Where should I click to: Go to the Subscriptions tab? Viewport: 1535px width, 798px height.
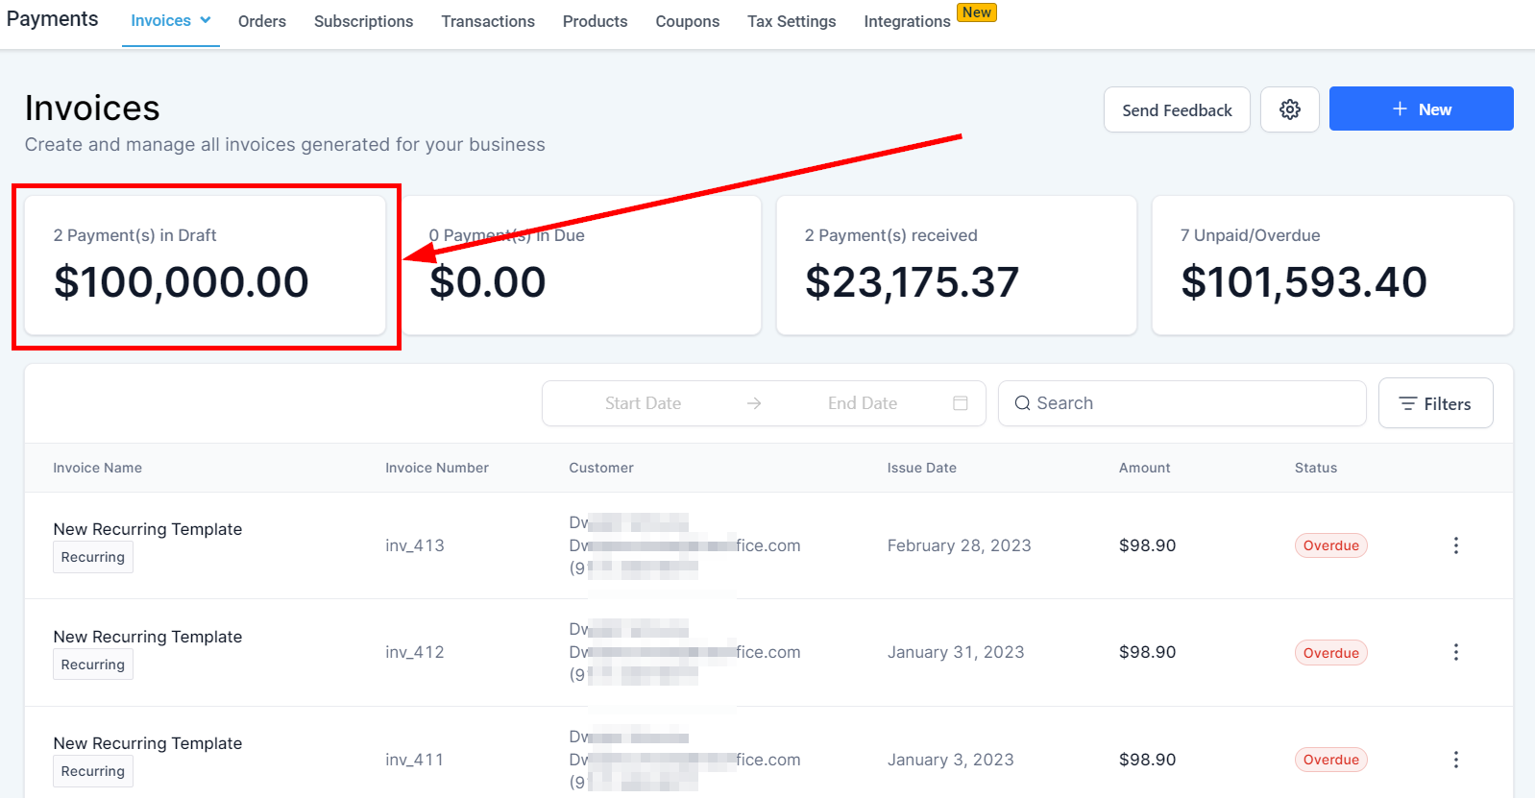363,21
